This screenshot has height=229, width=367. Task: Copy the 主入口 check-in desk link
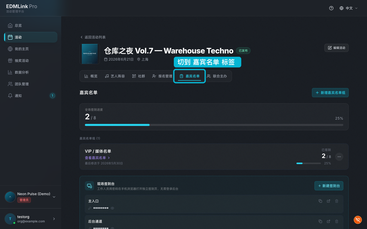320,201
